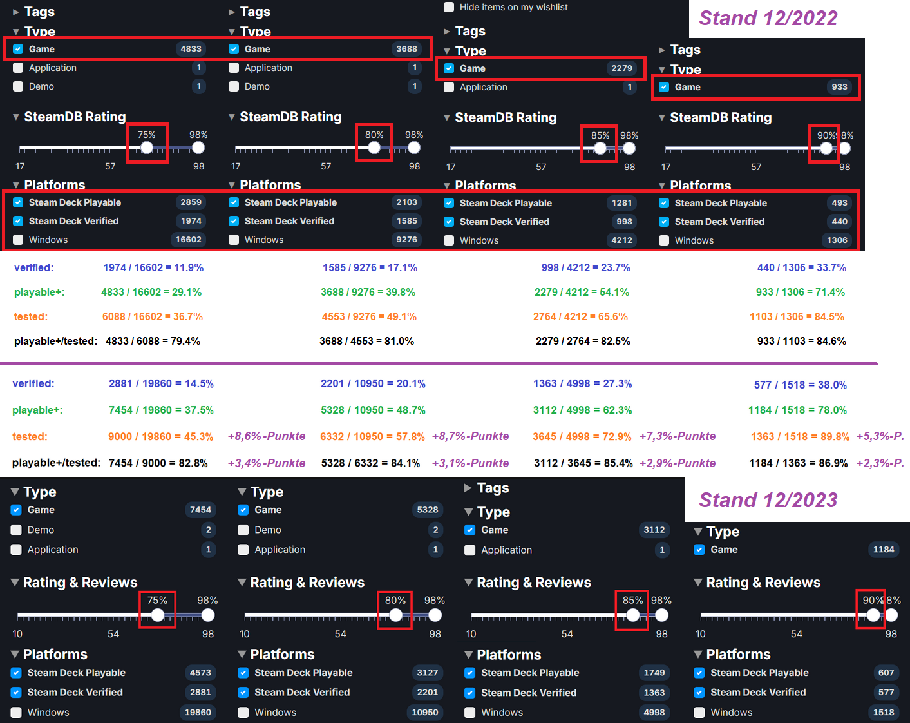This screenshot has height=723, width=910.
Task: Select text '933 / 1103 = 84.6%'
Action: click(x=802, y=341)
